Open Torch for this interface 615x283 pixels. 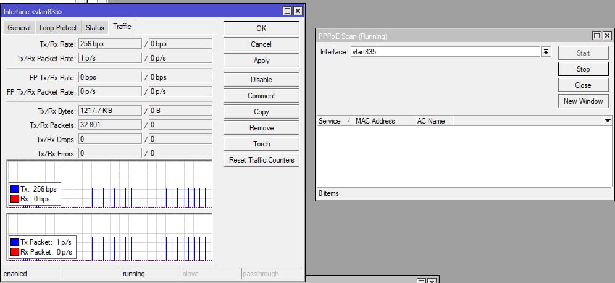(261, 144)
